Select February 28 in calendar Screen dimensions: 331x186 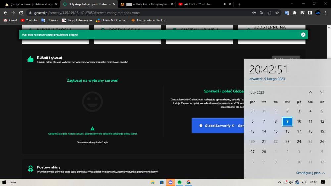[x=264, y=152]
